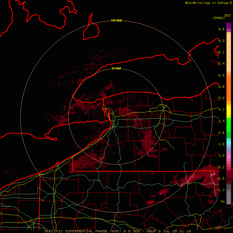Click the 21:10 timestamp in the caption

(x=185, y=231)
